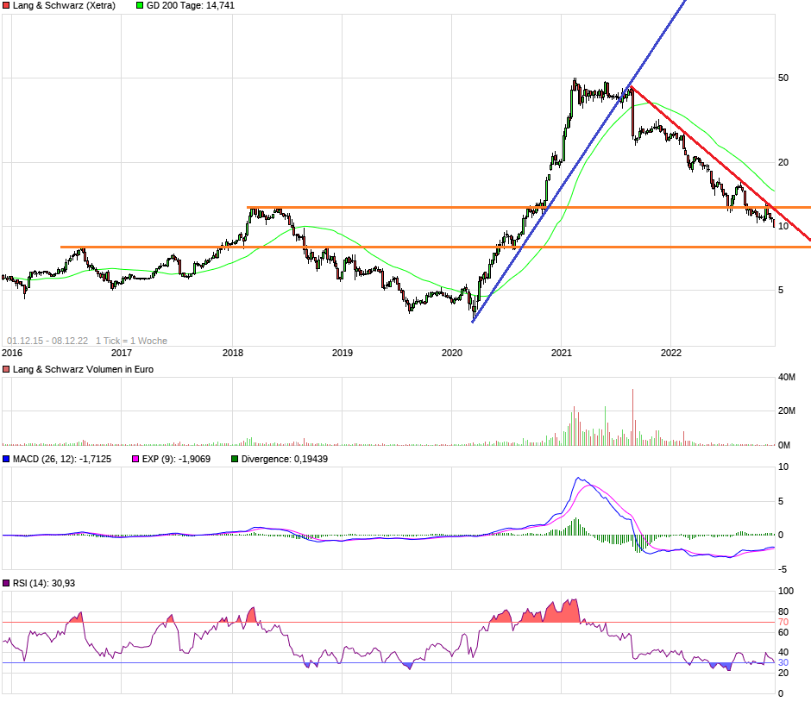Click the dark green Divergence legend square
The height and width of the screenshot is (702, 811).
[x=235, y=459]
